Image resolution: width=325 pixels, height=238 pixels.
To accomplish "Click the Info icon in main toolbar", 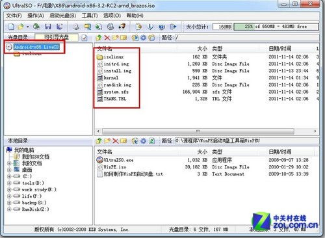I will (x=150, y=27).
